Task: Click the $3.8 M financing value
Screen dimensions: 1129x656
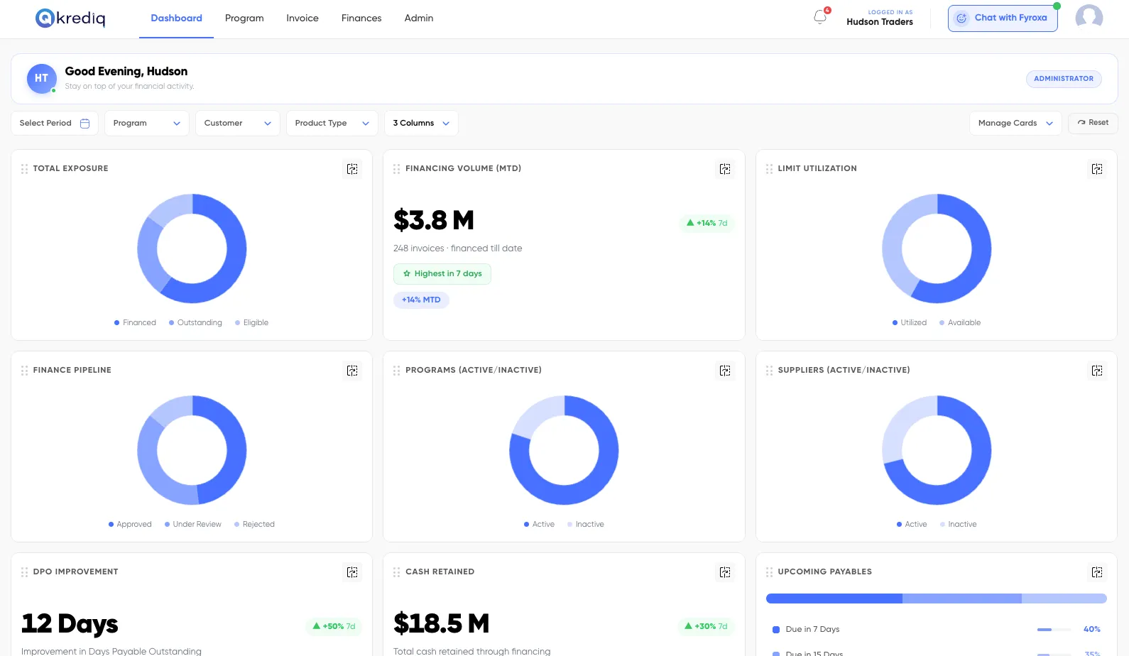Action: pyautogui.click(x=434, y=220)
